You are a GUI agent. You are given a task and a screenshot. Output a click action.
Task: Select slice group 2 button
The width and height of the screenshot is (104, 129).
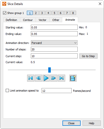pyautogui.click(x=36, y=13)
